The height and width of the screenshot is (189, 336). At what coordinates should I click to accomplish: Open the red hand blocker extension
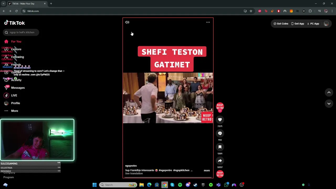click(x=279, y=11)
